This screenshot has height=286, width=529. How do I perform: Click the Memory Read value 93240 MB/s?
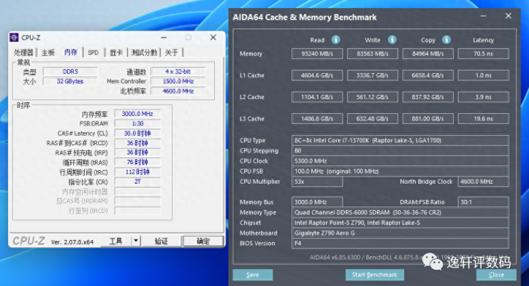[317, 54]
